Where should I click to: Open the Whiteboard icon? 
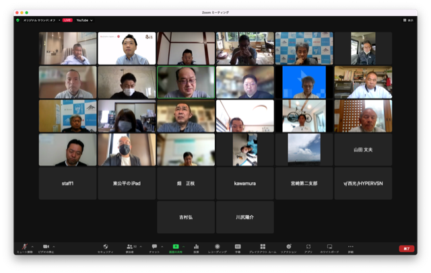coord(329,247)
